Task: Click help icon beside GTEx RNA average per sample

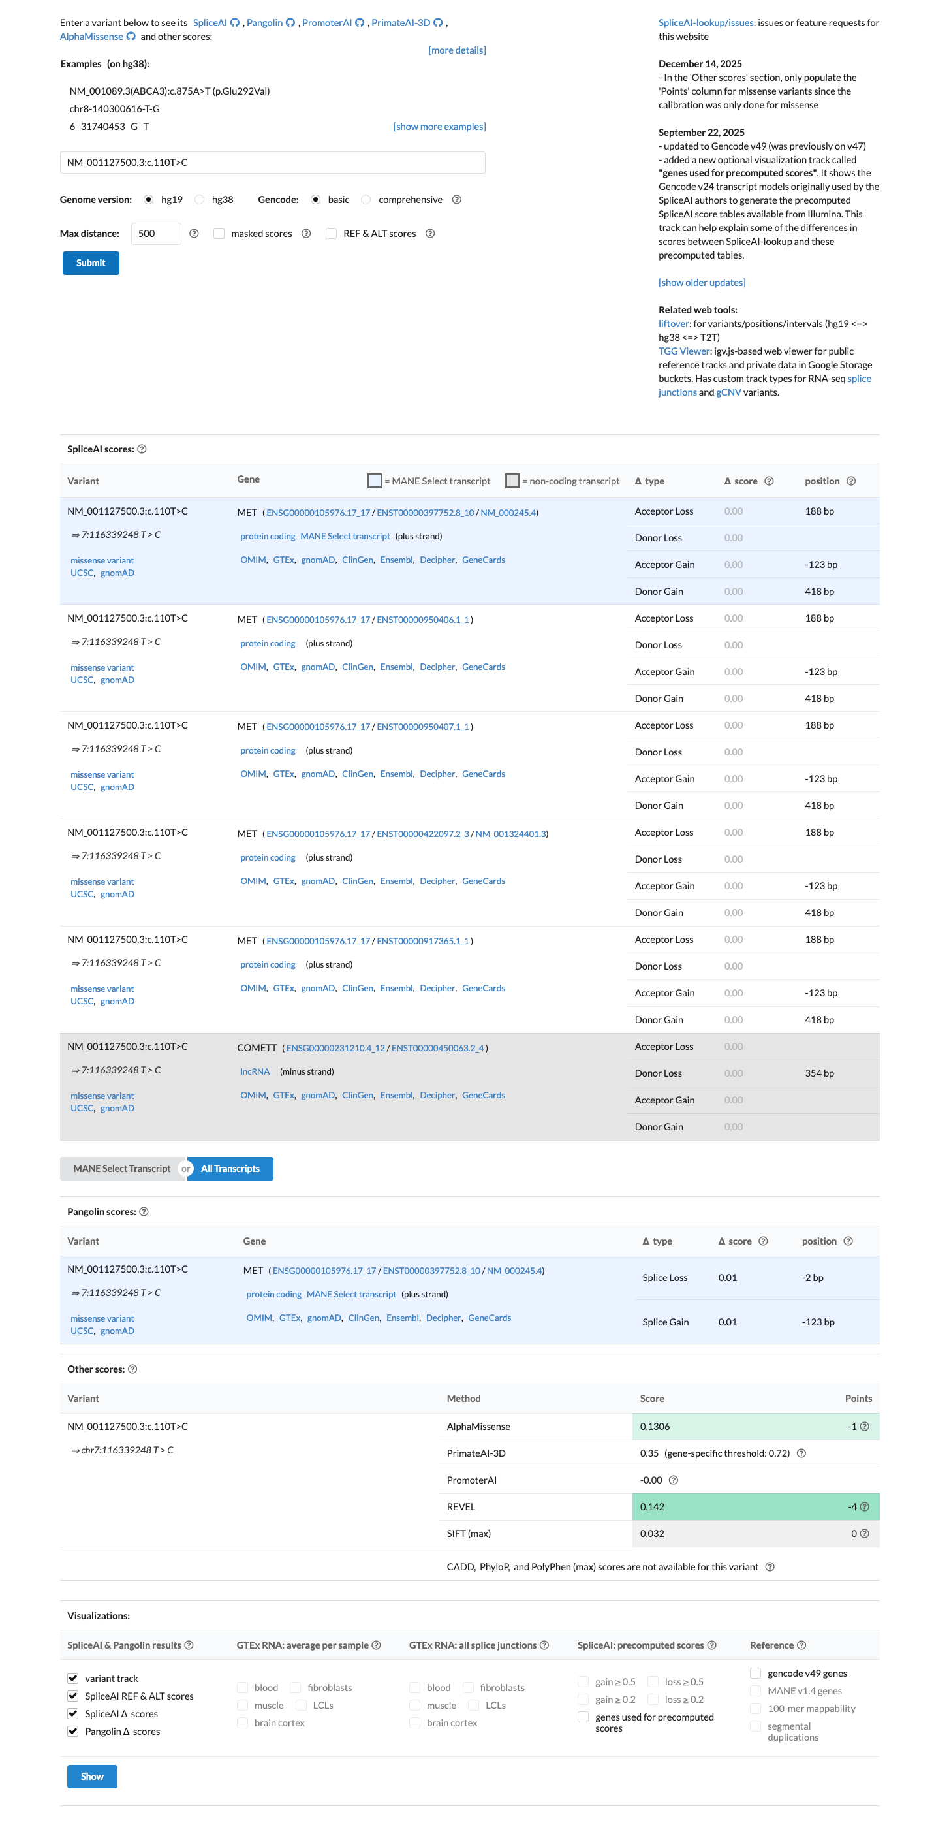Action: point(376,1645)
